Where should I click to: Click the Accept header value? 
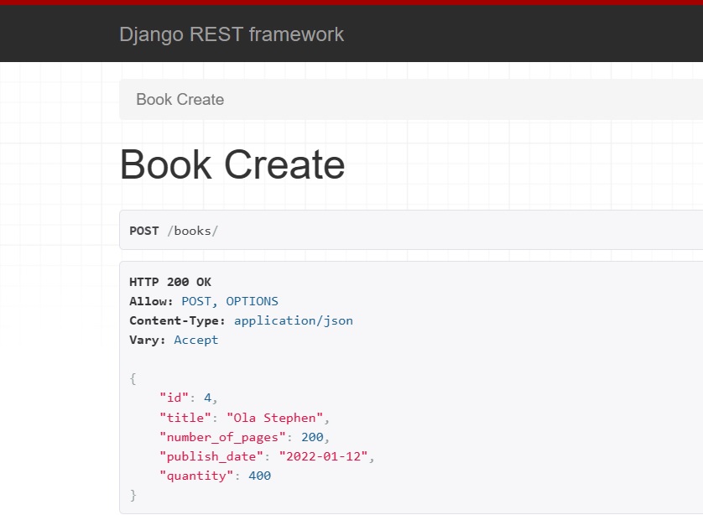tap(196, 340)
